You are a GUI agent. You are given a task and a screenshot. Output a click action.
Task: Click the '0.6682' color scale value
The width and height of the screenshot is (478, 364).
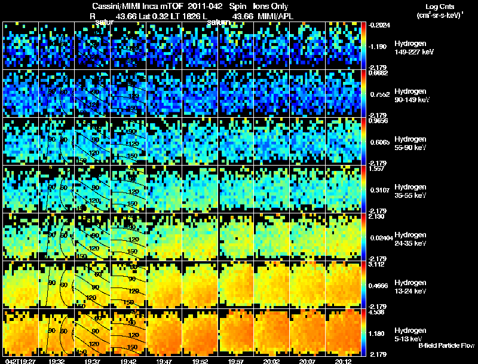pyautogui.click(x=378, y=73)
